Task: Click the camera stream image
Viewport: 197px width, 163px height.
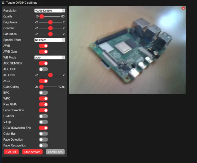Action: pos(127,50)
